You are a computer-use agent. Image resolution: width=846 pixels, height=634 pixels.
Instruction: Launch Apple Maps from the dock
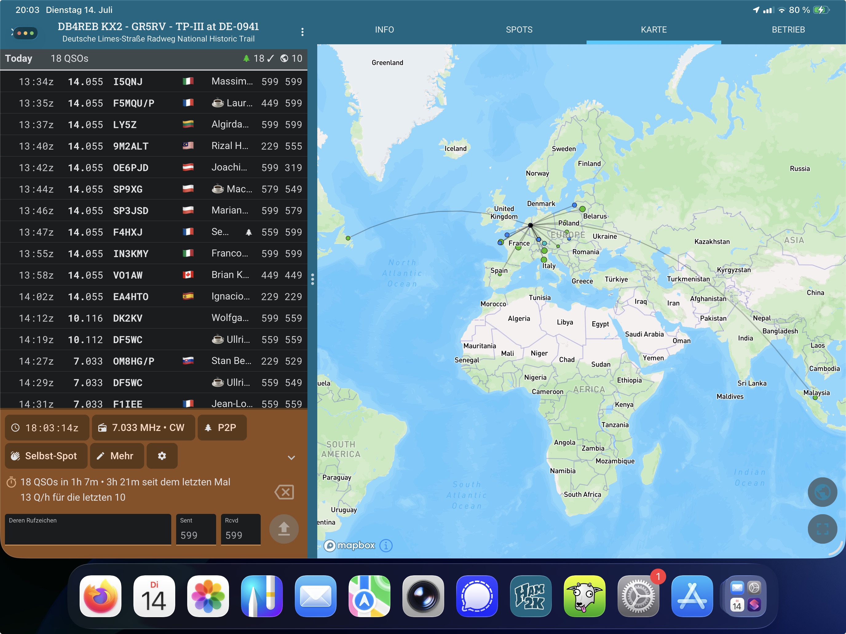click(x=370, y=596)
